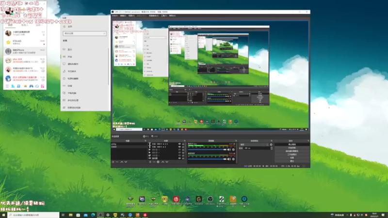
Task: Add a new scene in OBS Scenes panel
Action: point(113,162)
